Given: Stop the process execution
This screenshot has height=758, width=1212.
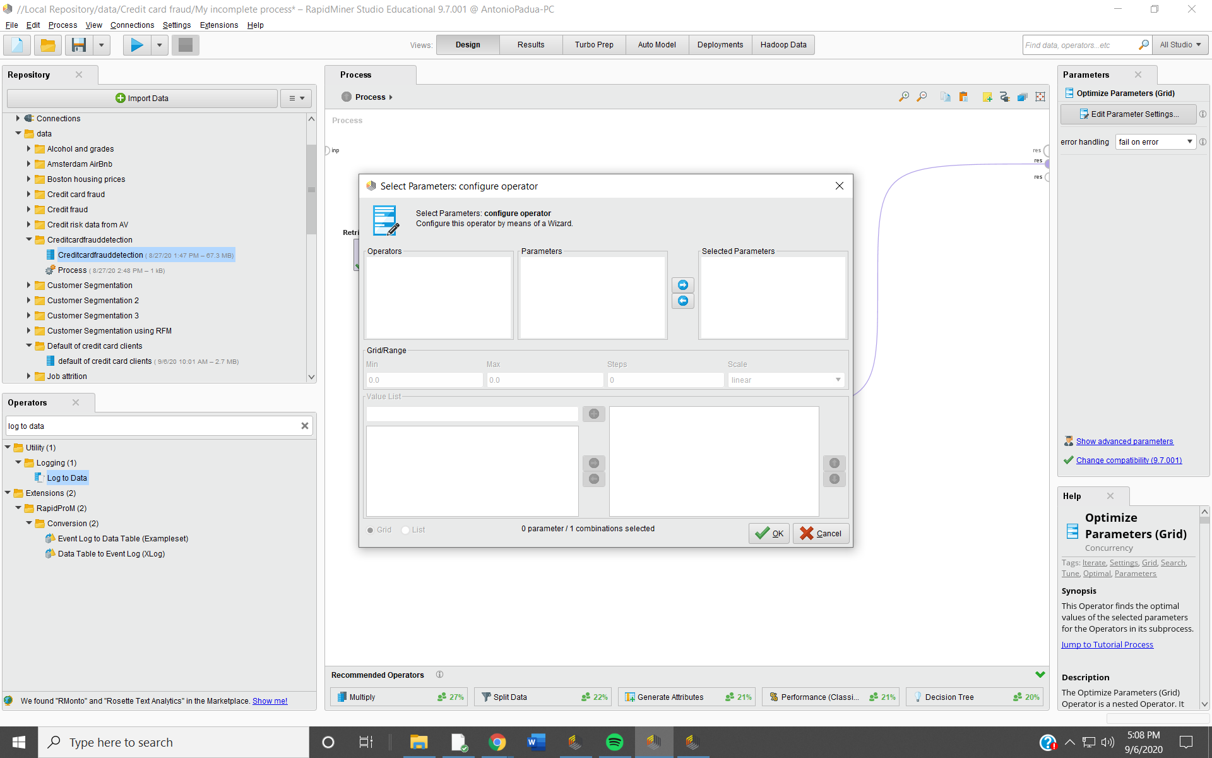Looking at the screenshot, I should point(186,45).
